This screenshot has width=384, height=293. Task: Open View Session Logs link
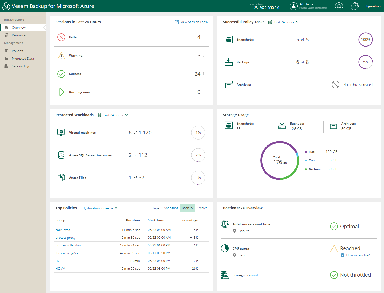point(195,22)
